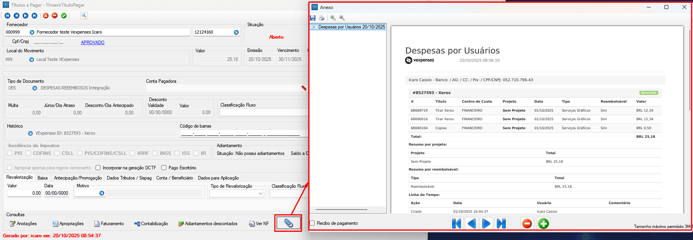The image size is (693, 240).
Task: Switch to Revalorização tab
Action: coord(20,178)
